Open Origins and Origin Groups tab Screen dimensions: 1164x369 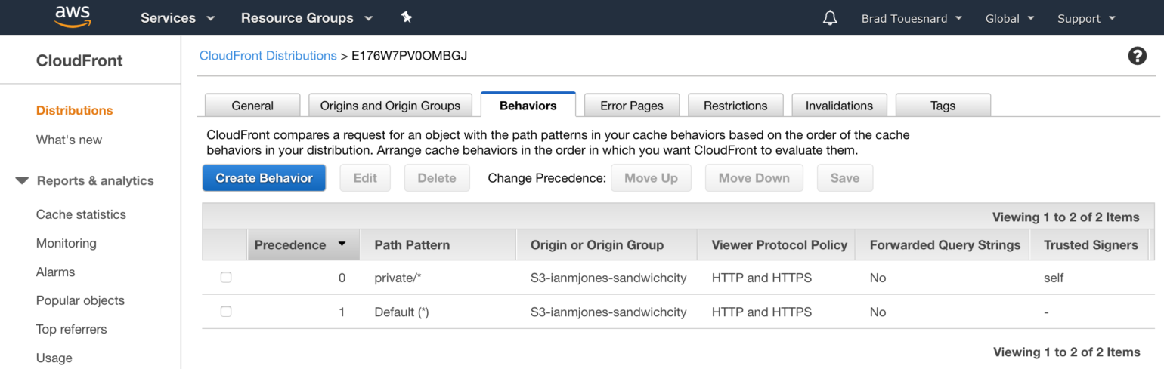[x=390, y=106]
